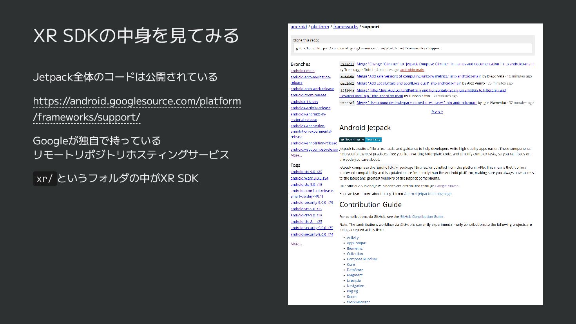Go to the 'frameworks' breadcrumb link
The width and height of the screenshot is (576, 324).
(345, 27)
